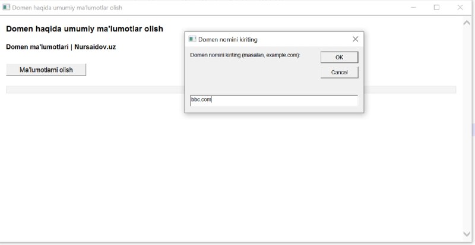475x245 pixels.
Task: Click the 'Domen haqida umumiy ma'lumotlar olish' heading
Action: [84, 29]
